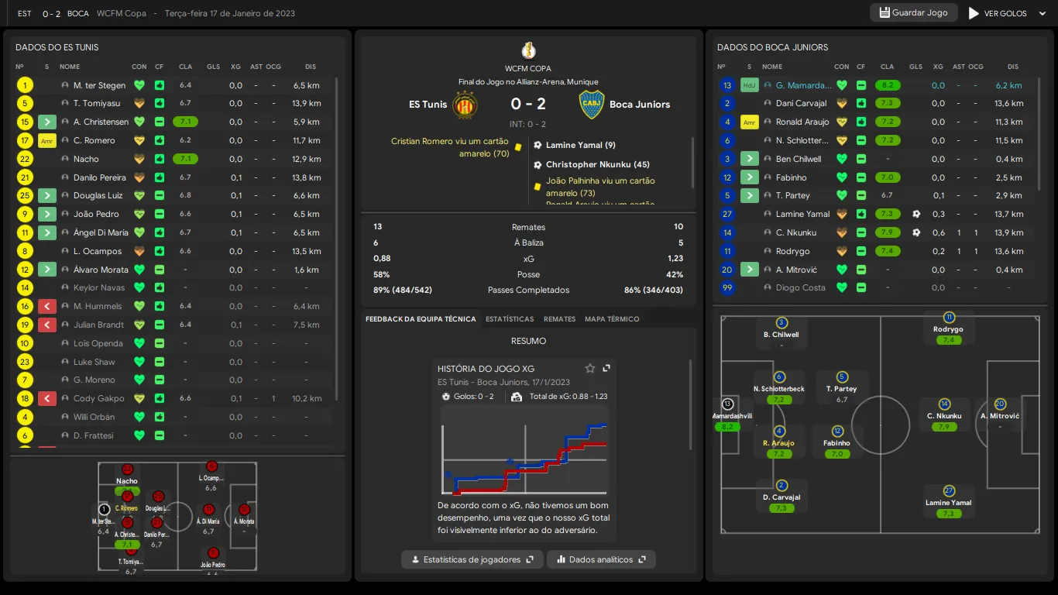Click the Boca Juniors club crest
Image resolution: width=1058 pixels, height=595 pixels.
tap(592, 105)
